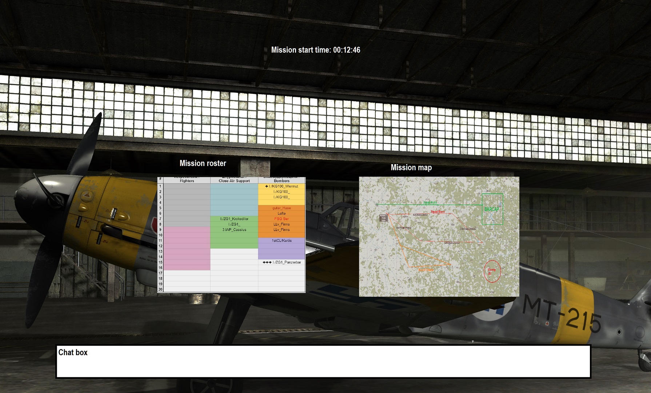This screenshot has height=393, width=651.
Task: Click the 'Squad Alpha' route label on map
Action: coord(430,203)
